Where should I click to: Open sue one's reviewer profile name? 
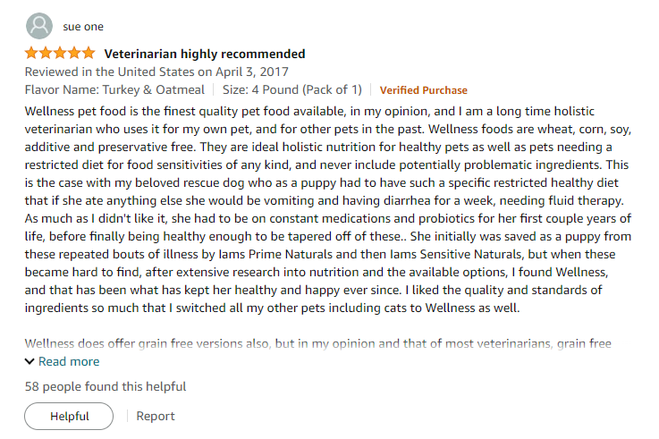click(83, 27)
